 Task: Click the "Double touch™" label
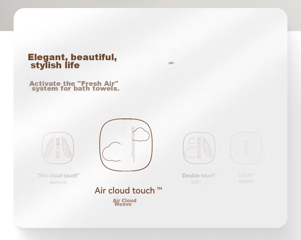point(199,175)
